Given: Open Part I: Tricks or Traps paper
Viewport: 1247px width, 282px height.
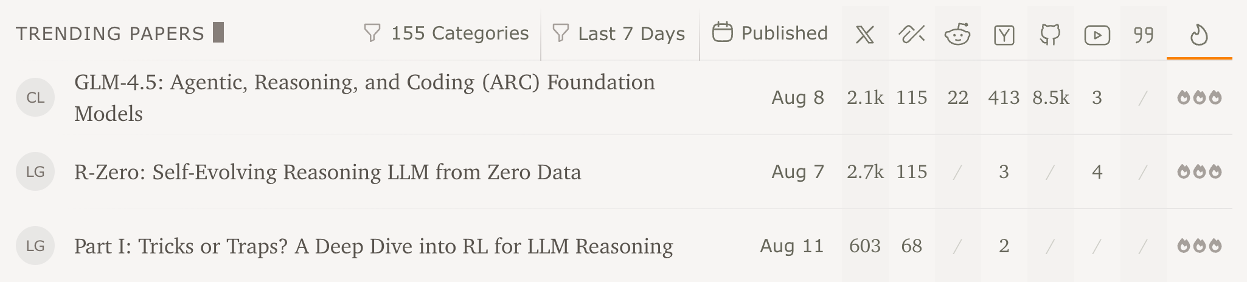Looking at the screenshot, I should (373, 246).
